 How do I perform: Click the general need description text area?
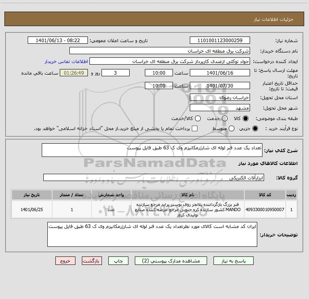pyautogui.click(x=152, y=150)
